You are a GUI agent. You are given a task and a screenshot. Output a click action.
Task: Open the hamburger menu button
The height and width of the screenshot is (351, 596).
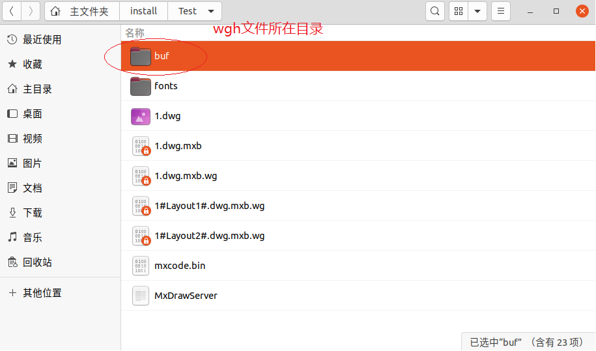501,12
